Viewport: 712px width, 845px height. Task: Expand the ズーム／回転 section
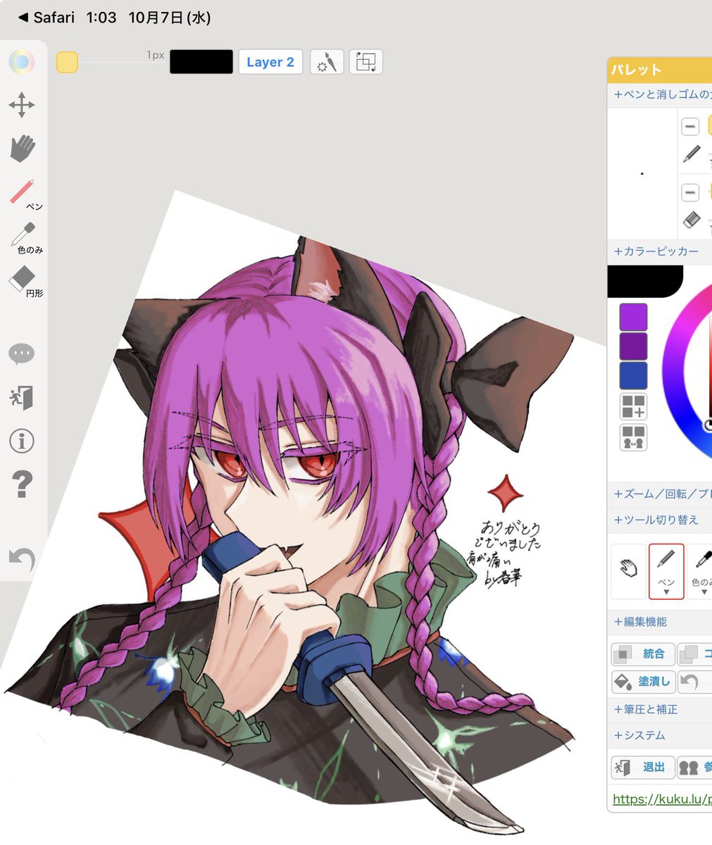662,494
